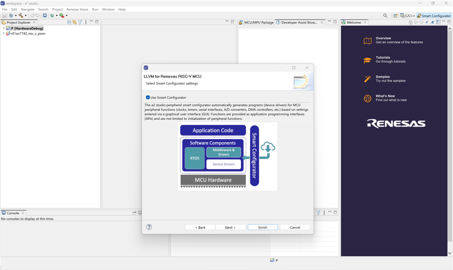The height and width of the screenshot is (270, 453).
Task: Click the Open Perspective icon
Action: pos(395,16)
